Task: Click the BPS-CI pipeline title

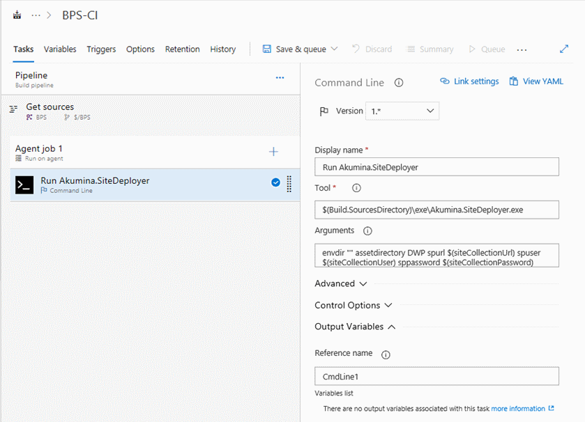Action: (x=80, y=15)
